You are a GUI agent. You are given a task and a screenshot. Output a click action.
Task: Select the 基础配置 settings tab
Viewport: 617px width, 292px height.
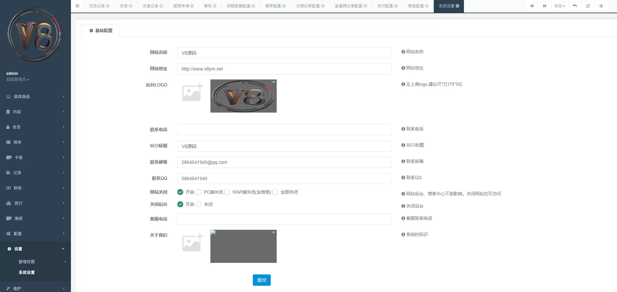(100, 30)
